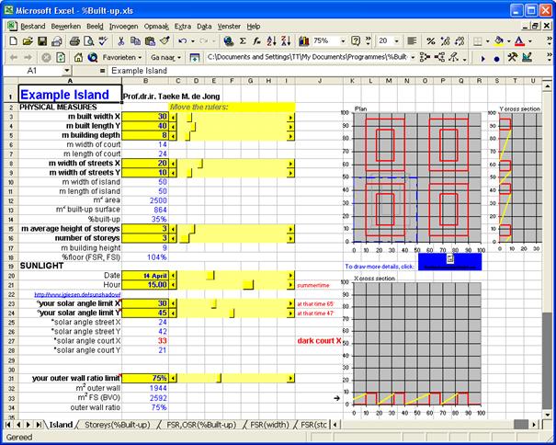Switch to the FSR,OSR(%Built-up) sheet tab
Viewport: 556px width, 445px height.
[x=201, y=425]
